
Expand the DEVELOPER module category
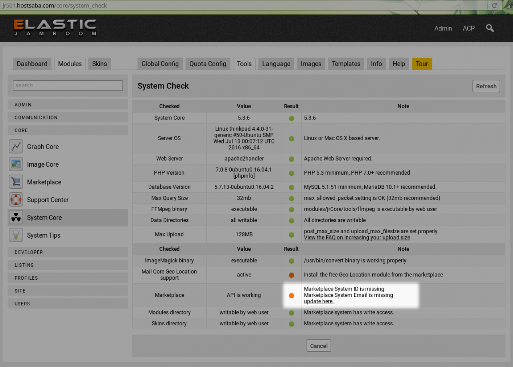(68, 252)
